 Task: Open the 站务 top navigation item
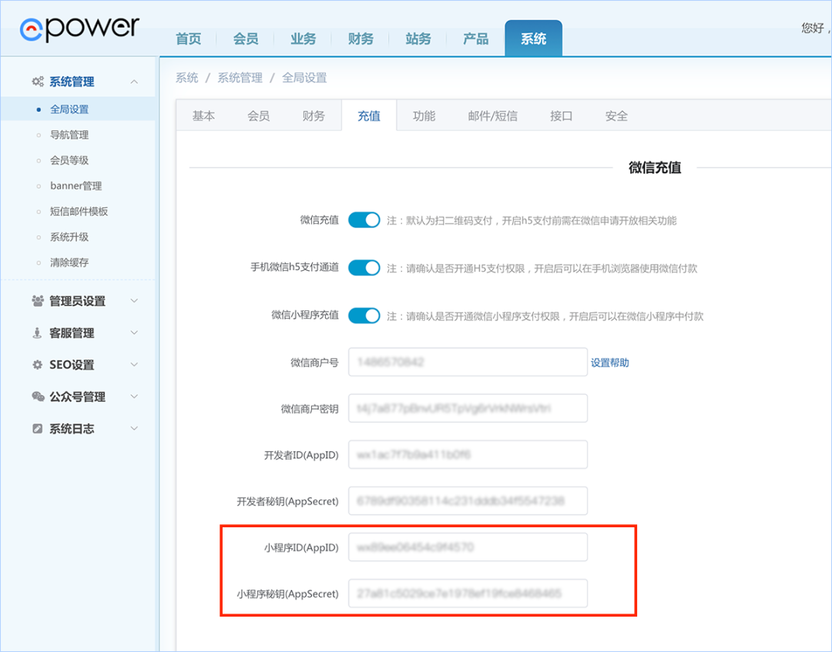point(418,38)
